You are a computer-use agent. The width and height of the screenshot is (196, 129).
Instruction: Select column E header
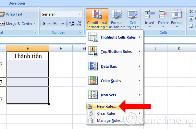28,48
